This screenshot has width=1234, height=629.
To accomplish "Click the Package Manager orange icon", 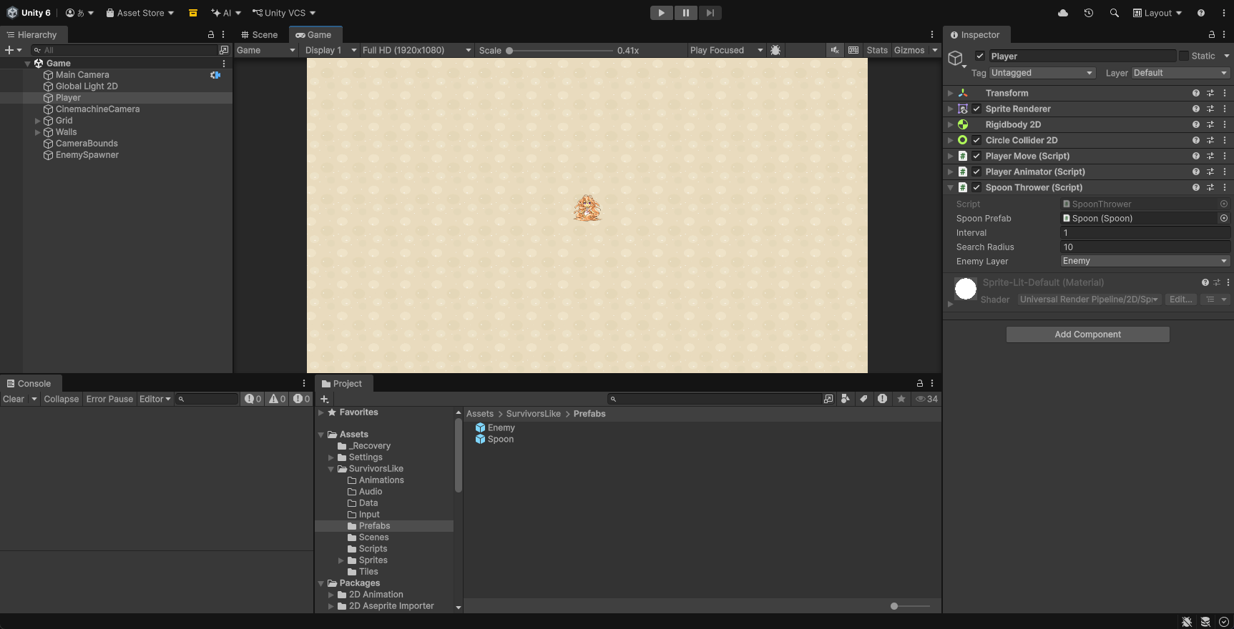I will coord(193,13).
